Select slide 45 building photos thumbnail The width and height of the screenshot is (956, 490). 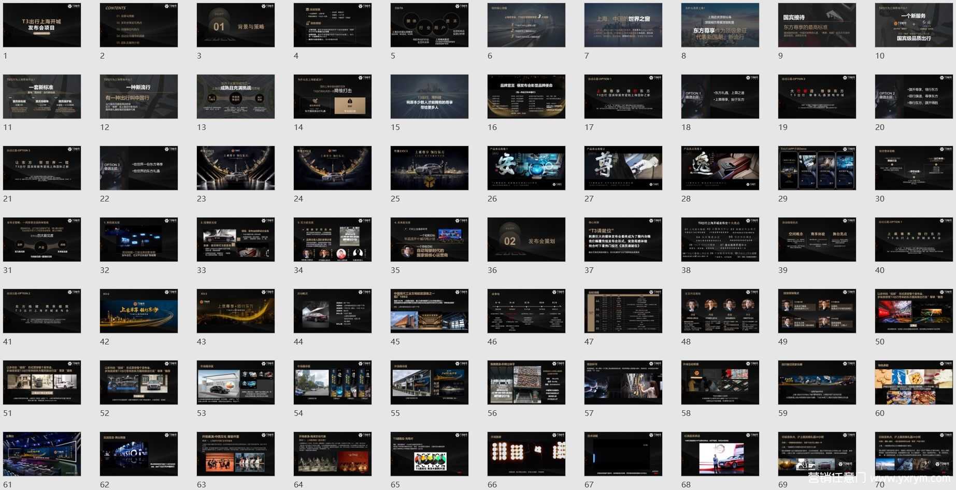430,311
